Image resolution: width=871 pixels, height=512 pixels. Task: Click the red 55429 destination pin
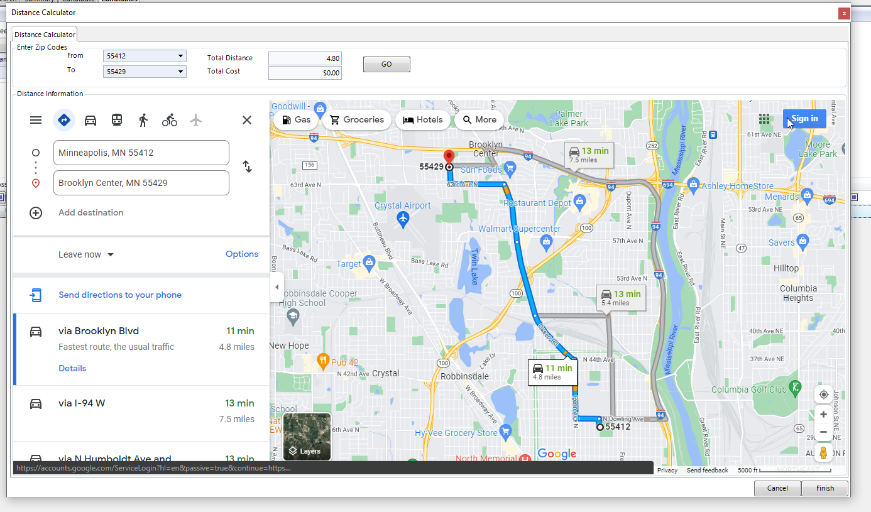coord(449,158)
